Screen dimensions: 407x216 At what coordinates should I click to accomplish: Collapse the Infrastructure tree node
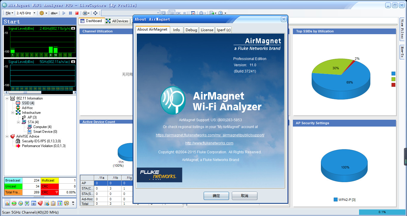13,113
